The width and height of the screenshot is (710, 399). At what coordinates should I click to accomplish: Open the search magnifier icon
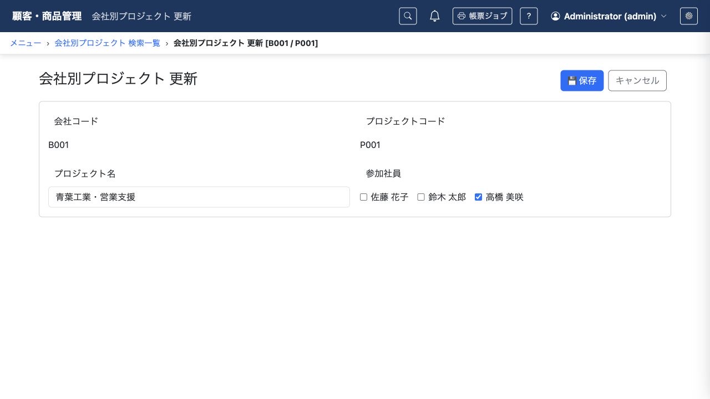point(408,16)
